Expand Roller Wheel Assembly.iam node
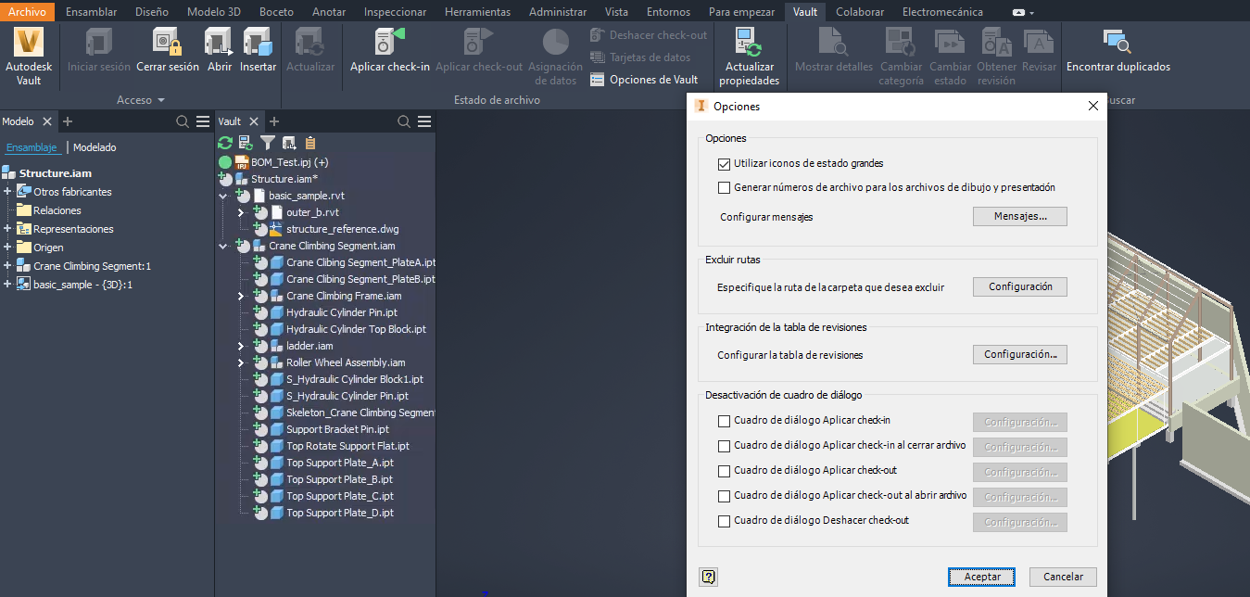The height and width of the screenshot is (597, 1250). (x=241, y=362)
